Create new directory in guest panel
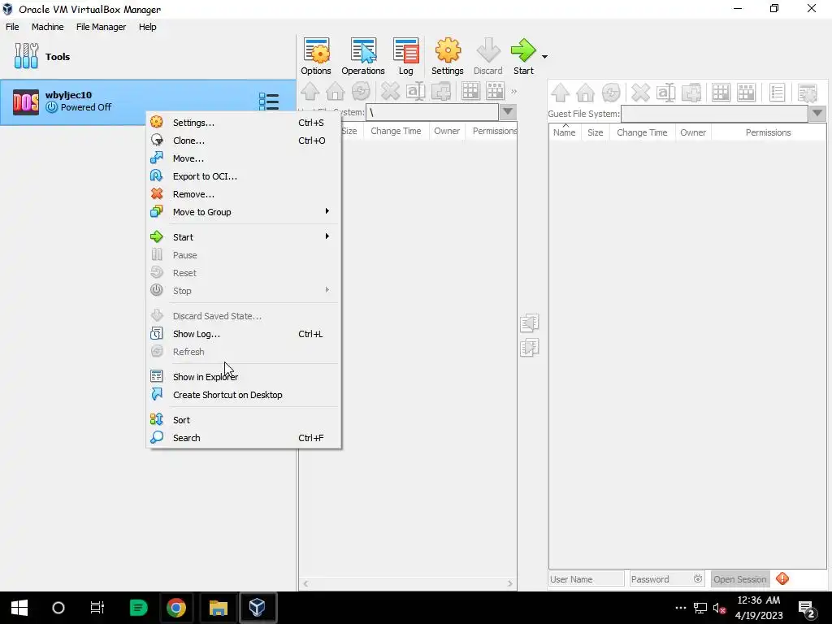 [x=692, y=93]
